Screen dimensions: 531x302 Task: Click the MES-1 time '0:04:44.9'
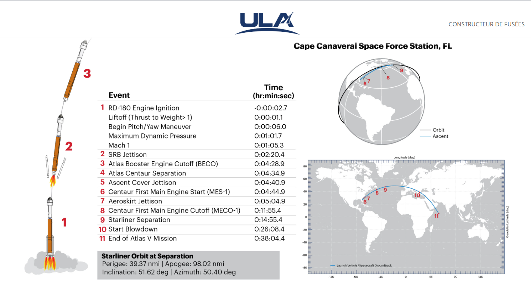[x=270, y=192]
